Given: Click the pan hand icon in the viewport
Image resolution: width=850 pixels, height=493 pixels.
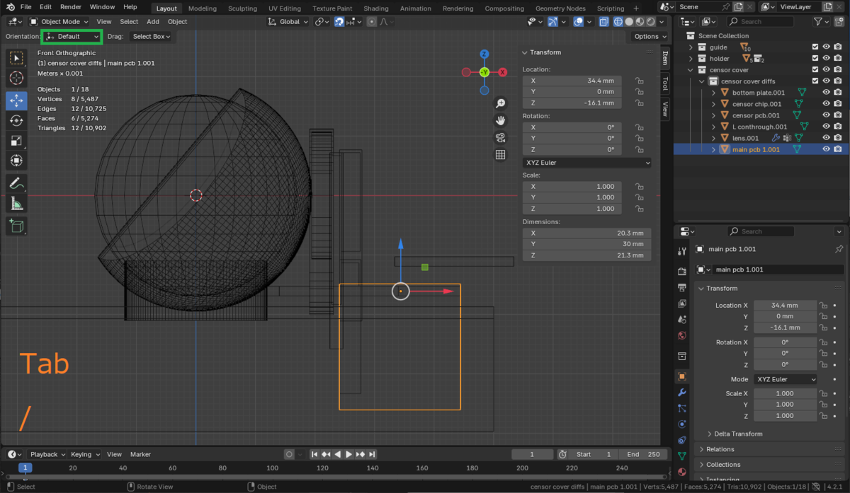Looking at the screenshot, I should [500, 120].
